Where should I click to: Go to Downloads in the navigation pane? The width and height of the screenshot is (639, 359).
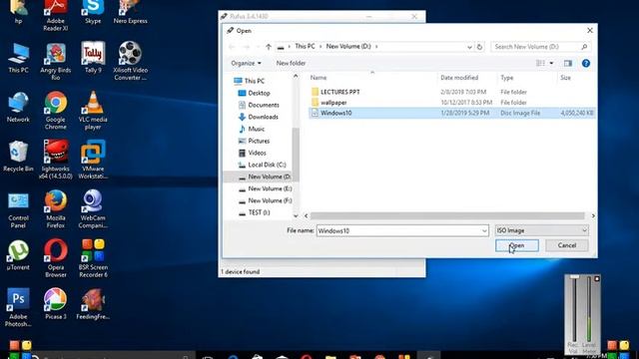pyautogui.click(x=263, y=117)
